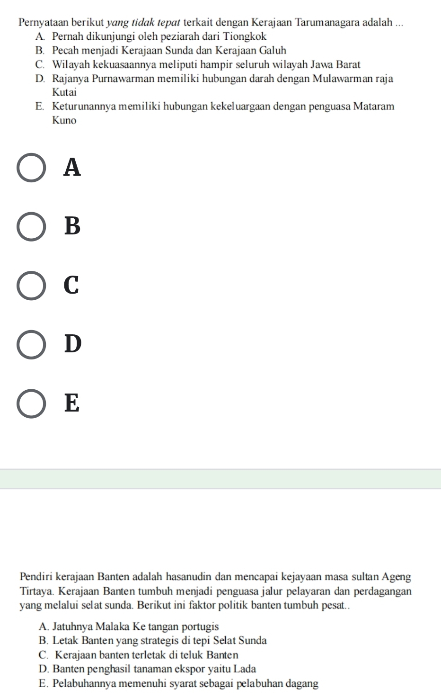This screenshot has width=441, height=699.
Task: Select radio button for answer A
Action: point(32,168)
